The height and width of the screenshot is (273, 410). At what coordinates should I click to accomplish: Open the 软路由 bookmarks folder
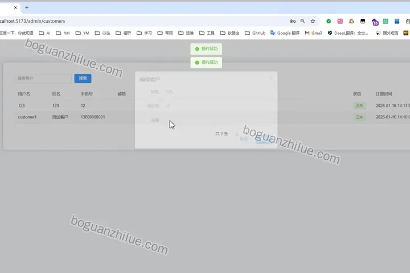(x=229, y=33)
